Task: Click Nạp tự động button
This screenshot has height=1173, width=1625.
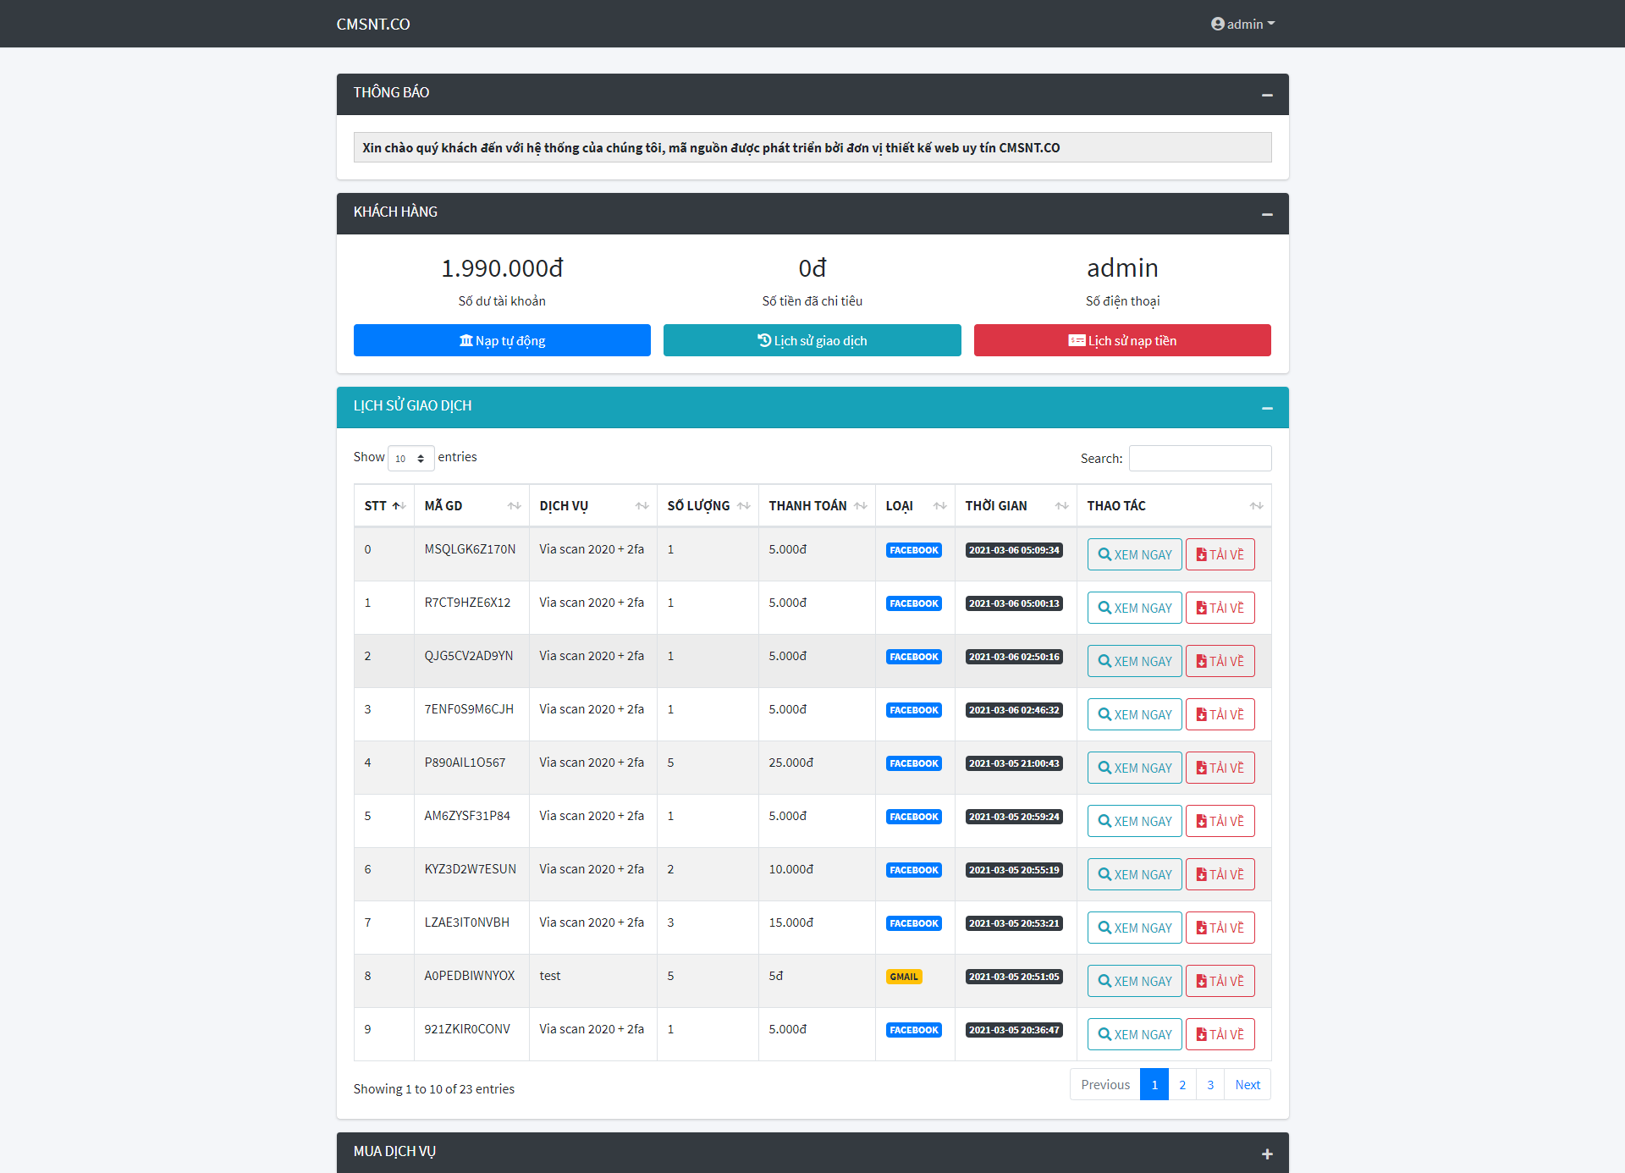Action: point(502,340)
